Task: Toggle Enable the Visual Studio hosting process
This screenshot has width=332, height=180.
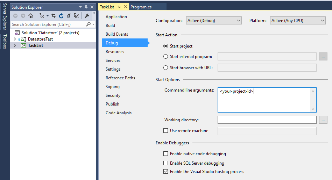Action: (166, 172)
